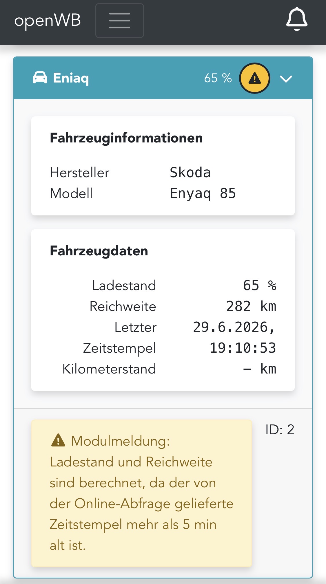Select the ID: 2 text
Image resolution: width=326 pixels, height=584 pixels.
tap(280, 430)
